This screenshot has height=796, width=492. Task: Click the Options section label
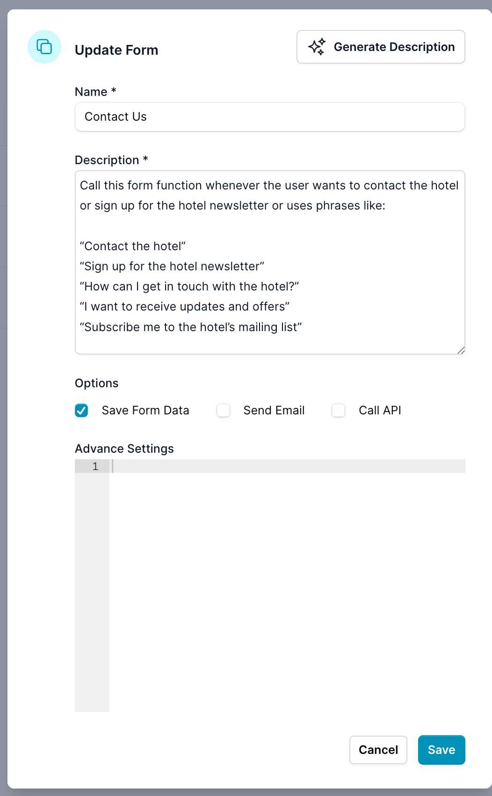coord(96,383)
